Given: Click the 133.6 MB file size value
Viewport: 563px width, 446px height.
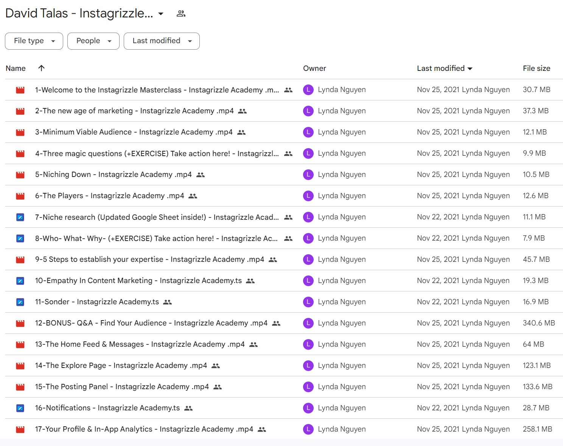Looking at the screenshot, I should click(x=538, y=387).
